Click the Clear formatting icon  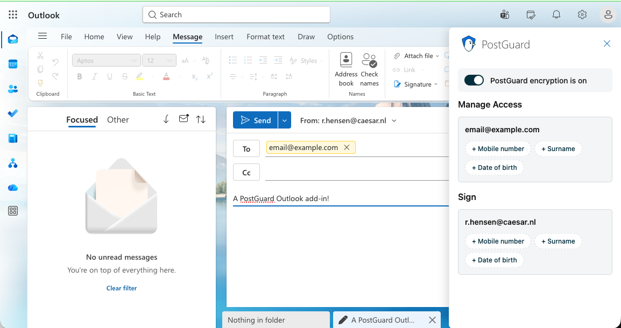tap(206, 60)
